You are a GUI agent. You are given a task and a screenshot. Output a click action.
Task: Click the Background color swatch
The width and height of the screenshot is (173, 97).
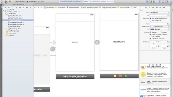pos(152,26)
